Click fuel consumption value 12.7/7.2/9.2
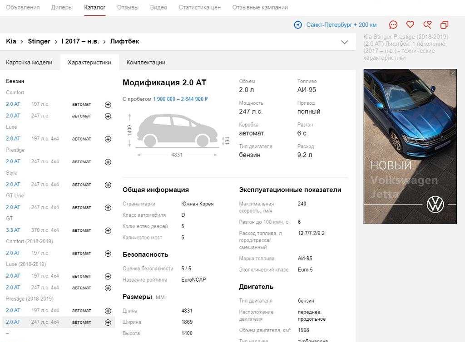 tap(311, 233)
